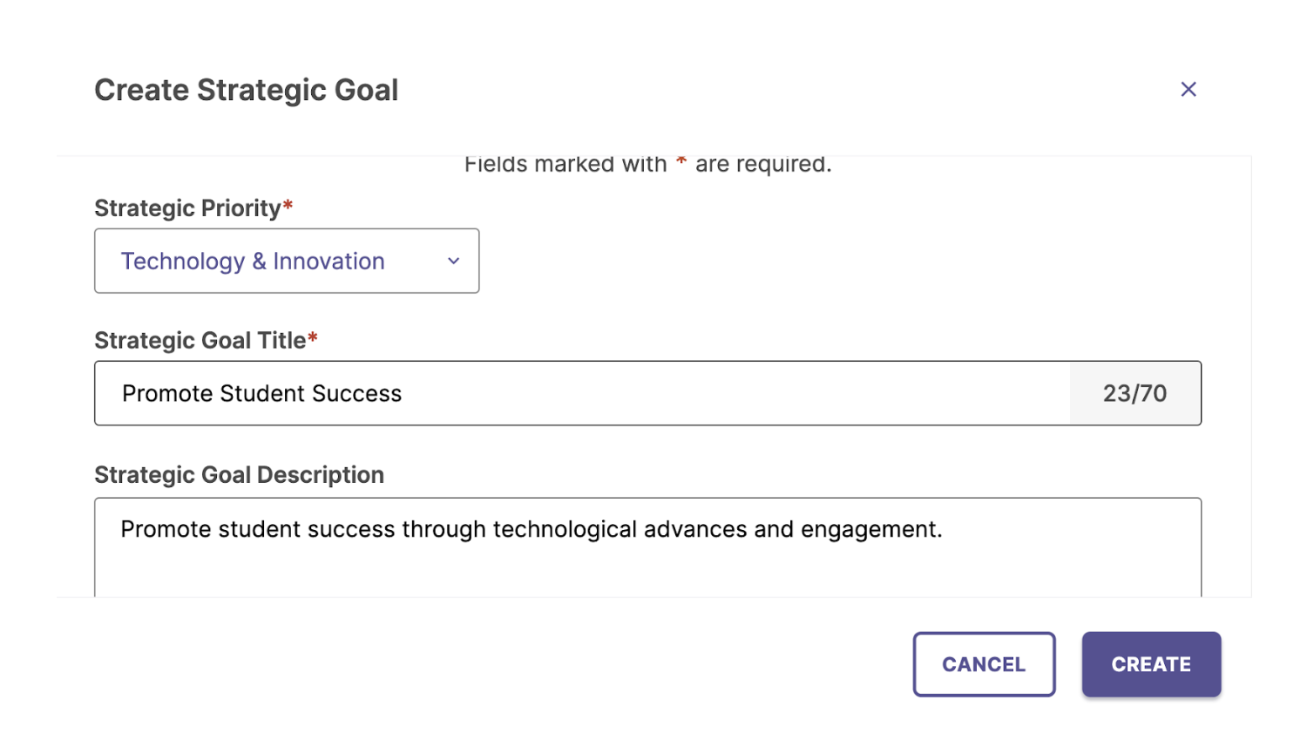
Task: Click red asterisk beside Strategic Priority label
Action: pyautogui.click(x=288, y=206)
